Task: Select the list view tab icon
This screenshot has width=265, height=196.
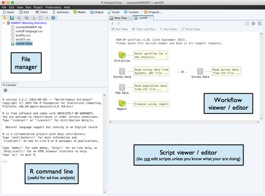Action: (x=40, y=18)
